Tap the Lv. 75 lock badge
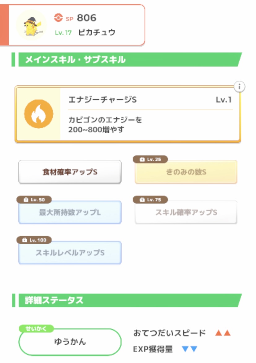 (x=150, y=200)
